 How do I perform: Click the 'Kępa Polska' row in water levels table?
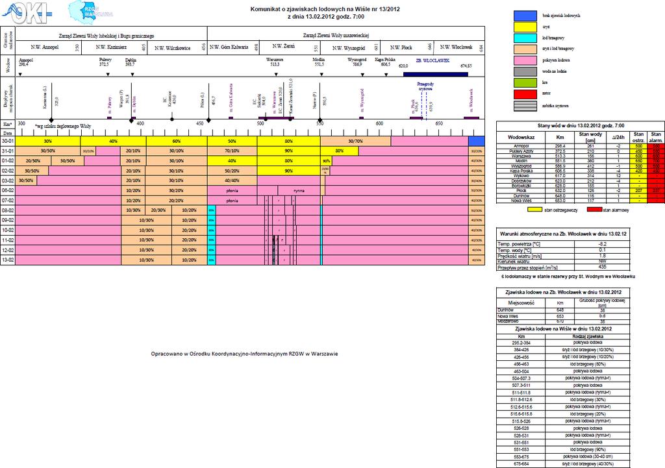click(x=581, y=171)
